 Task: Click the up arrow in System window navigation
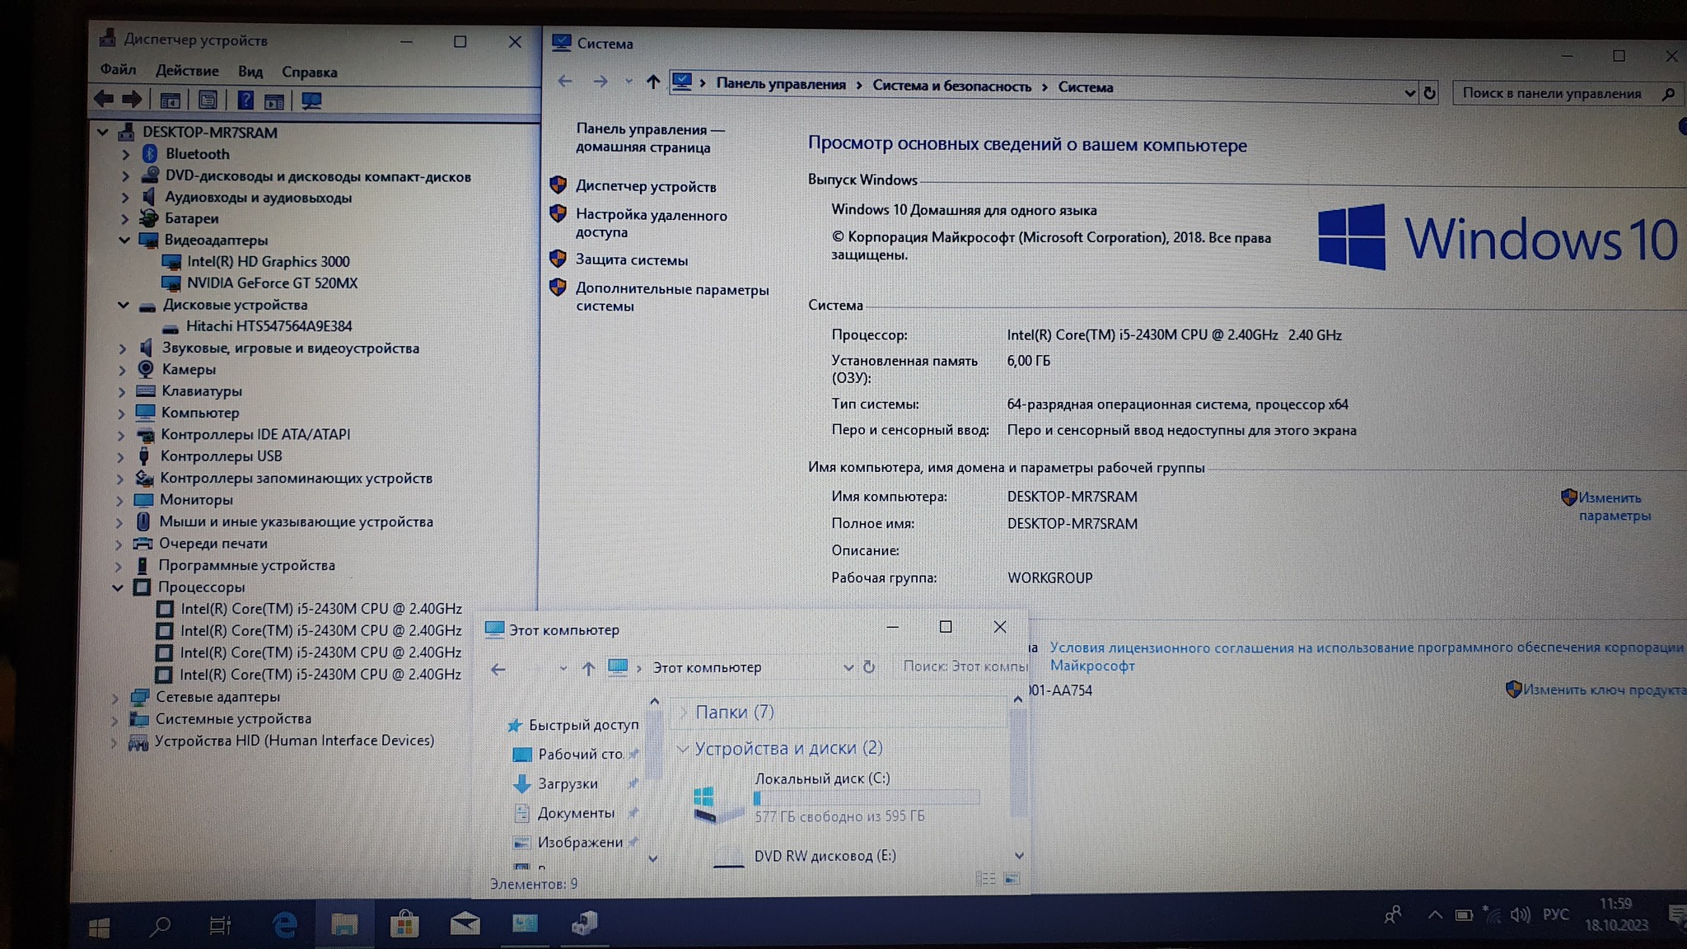pyautogui.click(x=652, y=82)
